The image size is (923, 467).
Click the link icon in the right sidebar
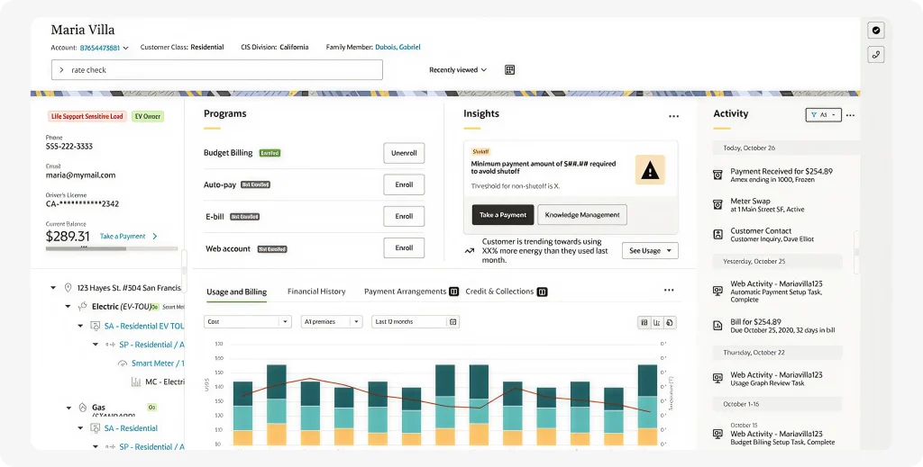(876, 55)
